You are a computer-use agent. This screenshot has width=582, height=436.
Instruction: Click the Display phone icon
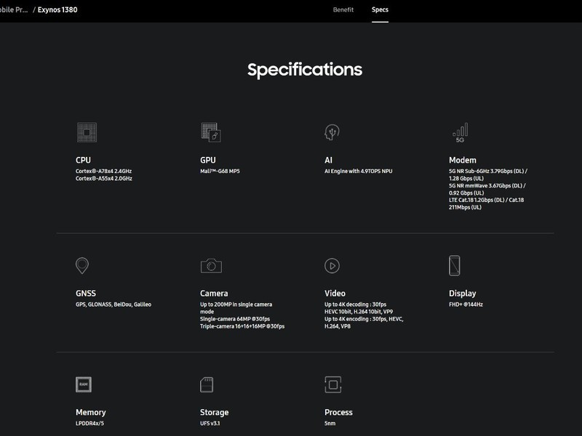[x=455, y=265]
